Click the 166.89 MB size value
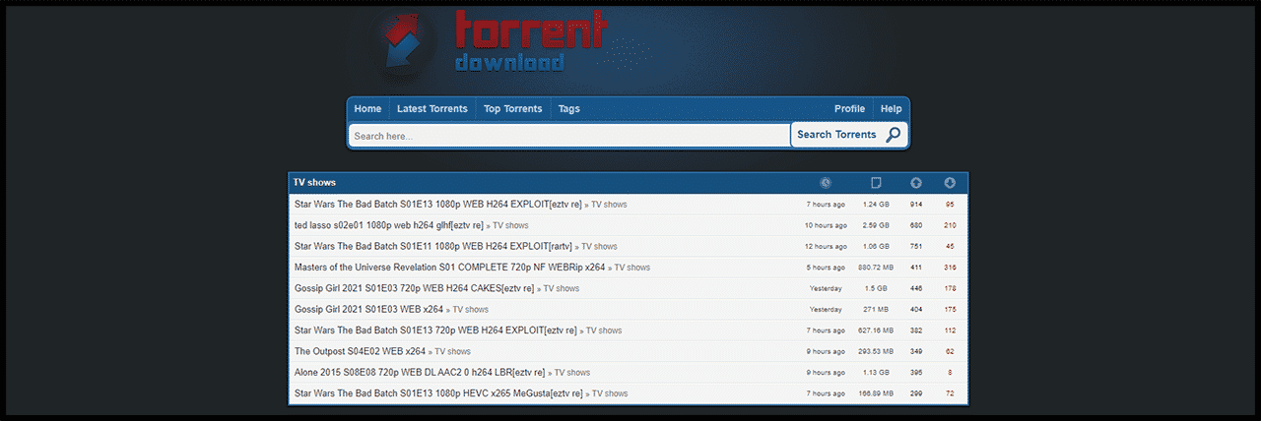 [876, 393]
